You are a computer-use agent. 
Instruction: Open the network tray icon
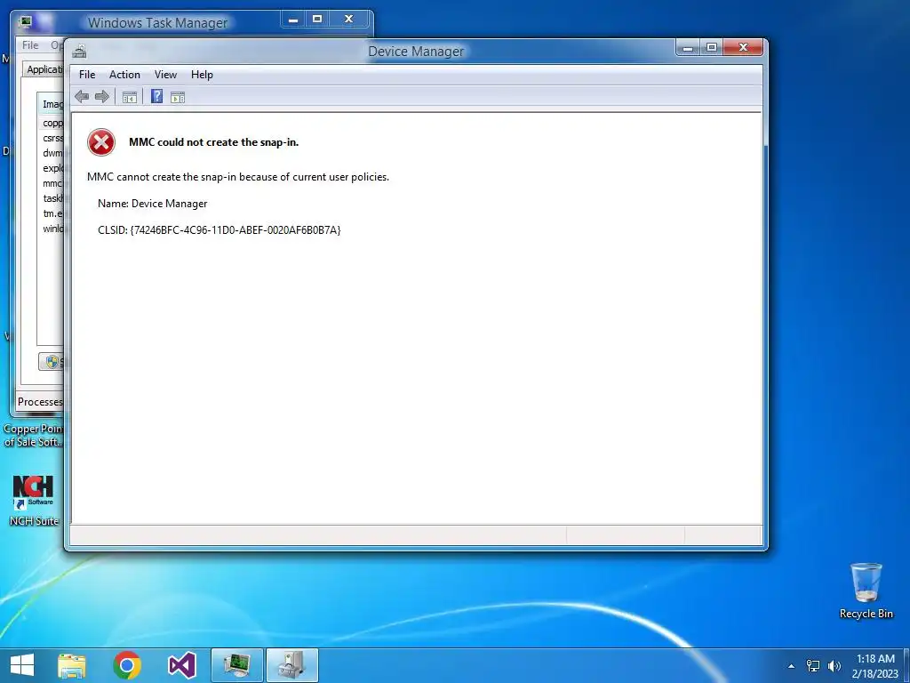(x=813, y=665)
